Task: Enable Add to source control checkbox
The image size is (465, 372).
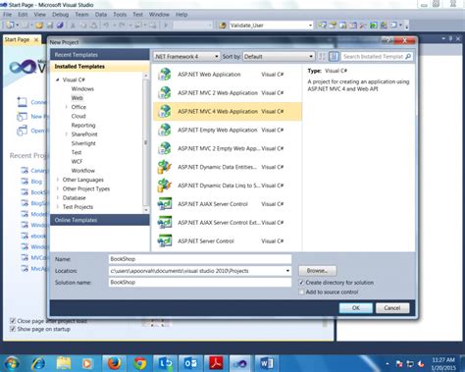Action: [301, 292]
